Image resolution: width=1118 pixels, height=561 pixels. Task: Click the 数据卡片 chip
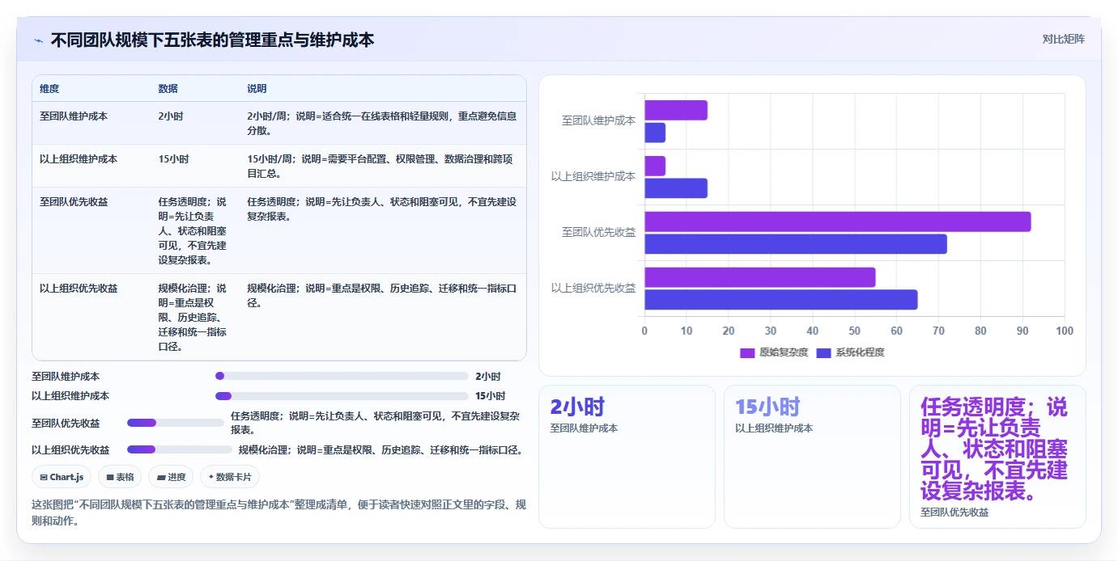230,477
